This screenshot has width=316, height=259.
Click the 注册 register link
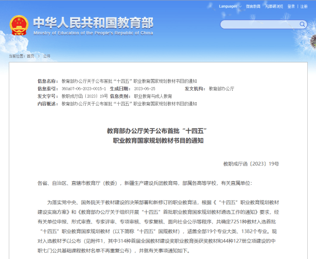(x=304, y=6)
